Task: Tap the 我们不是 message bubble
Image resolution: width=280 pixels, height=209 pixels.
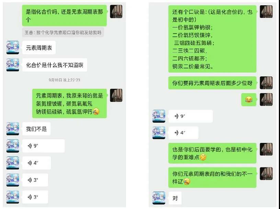Action: click(37, 129)
